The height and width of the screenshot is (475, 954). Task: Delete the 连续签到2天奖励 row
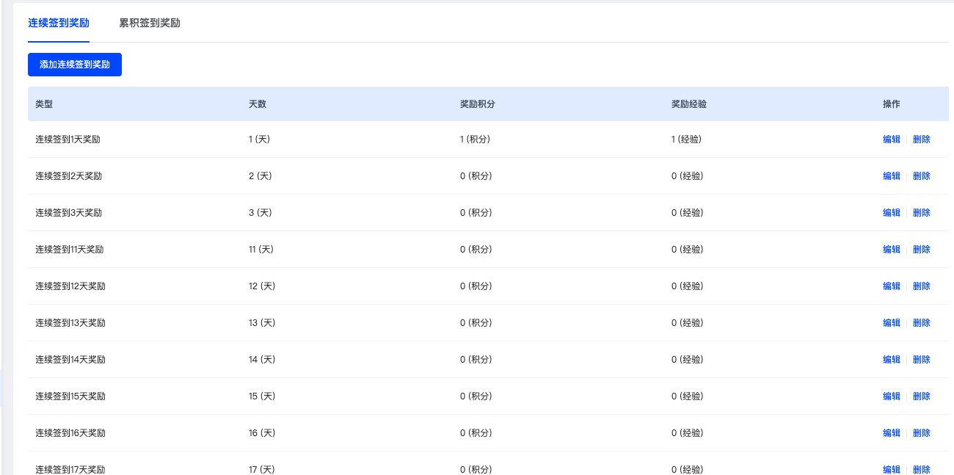[922, 176]
